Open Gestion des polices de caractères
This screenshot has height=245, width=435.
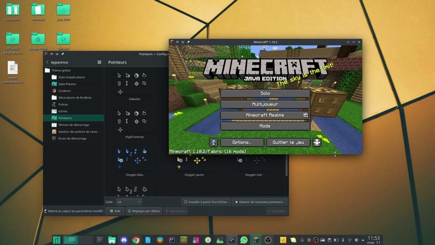[73, 132]
